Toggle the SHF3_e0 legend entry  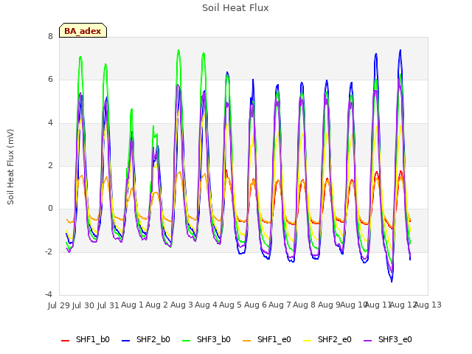click(x=388, y=339)
